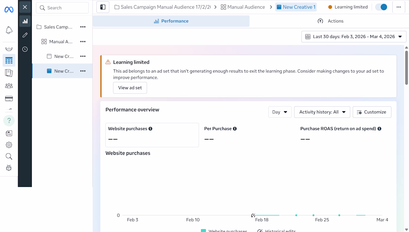
Task: Click the Help question mark icon
Action: click(9, 120)
